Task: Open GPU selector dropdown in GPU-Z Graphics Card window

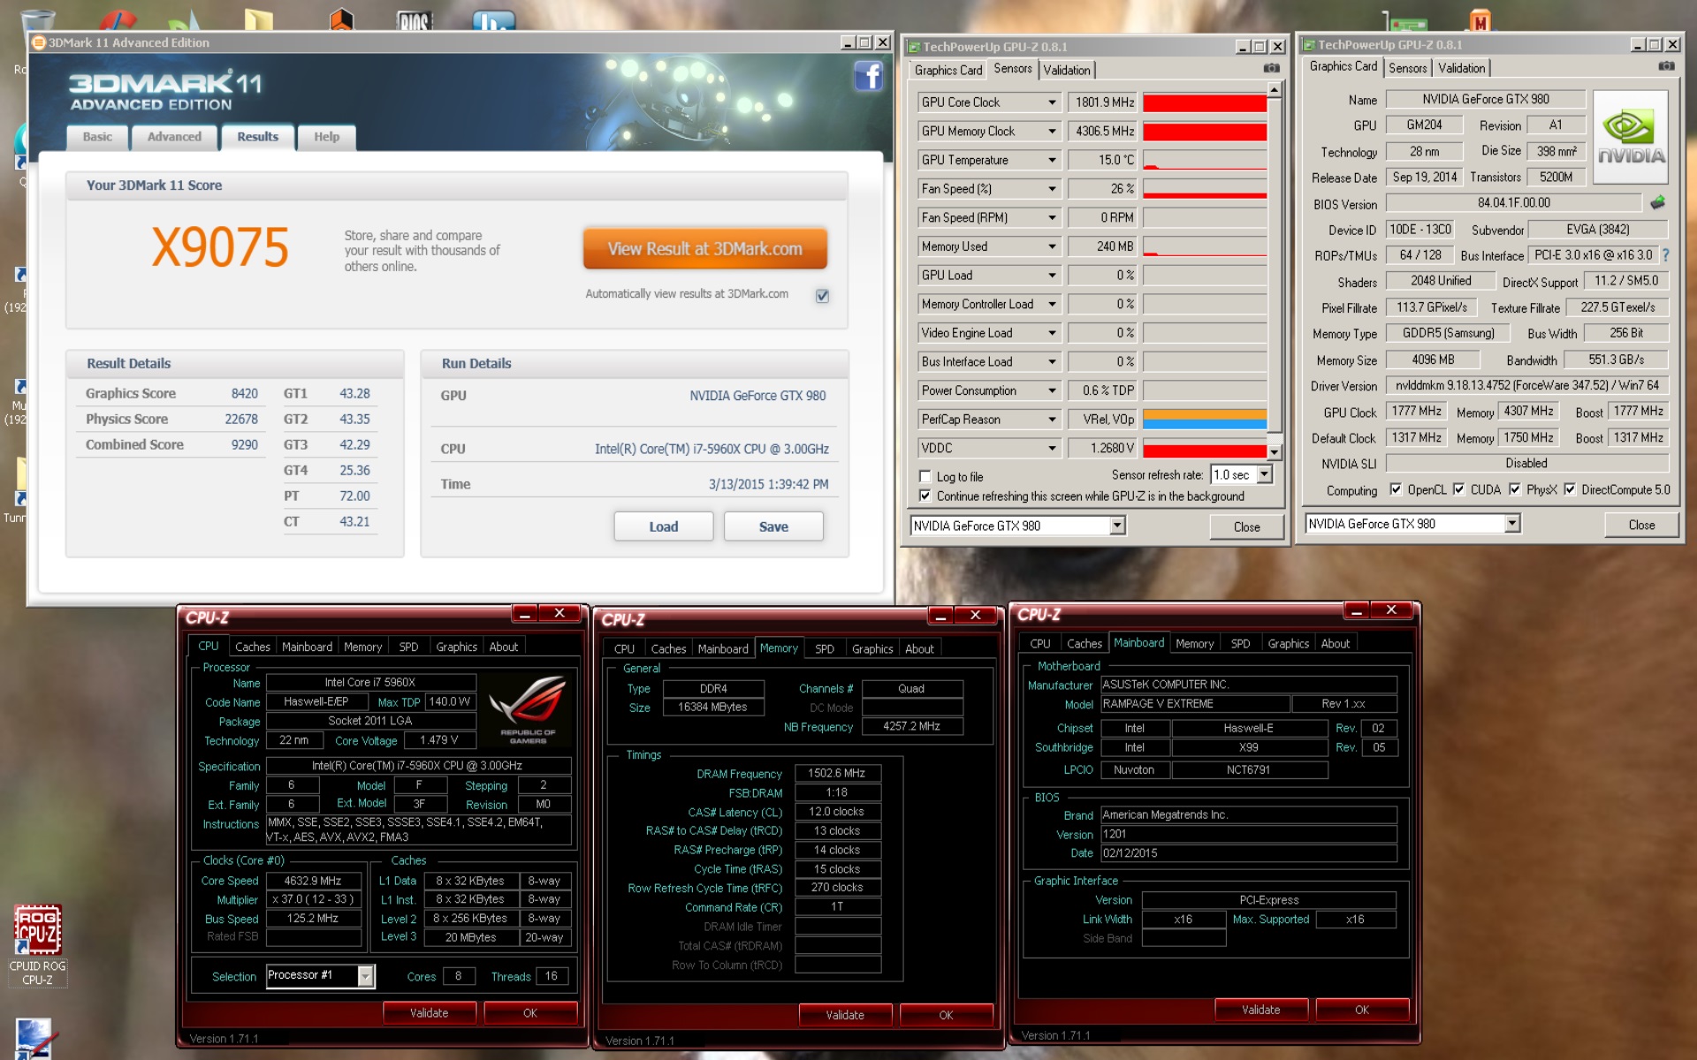Action: (x=1512, y=524)
